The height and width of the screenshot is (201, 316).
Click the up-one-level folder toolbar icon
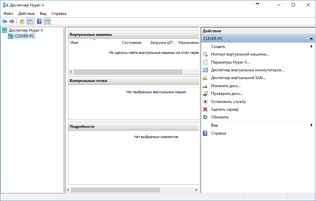pyautogui.click(x=22, y=22)
